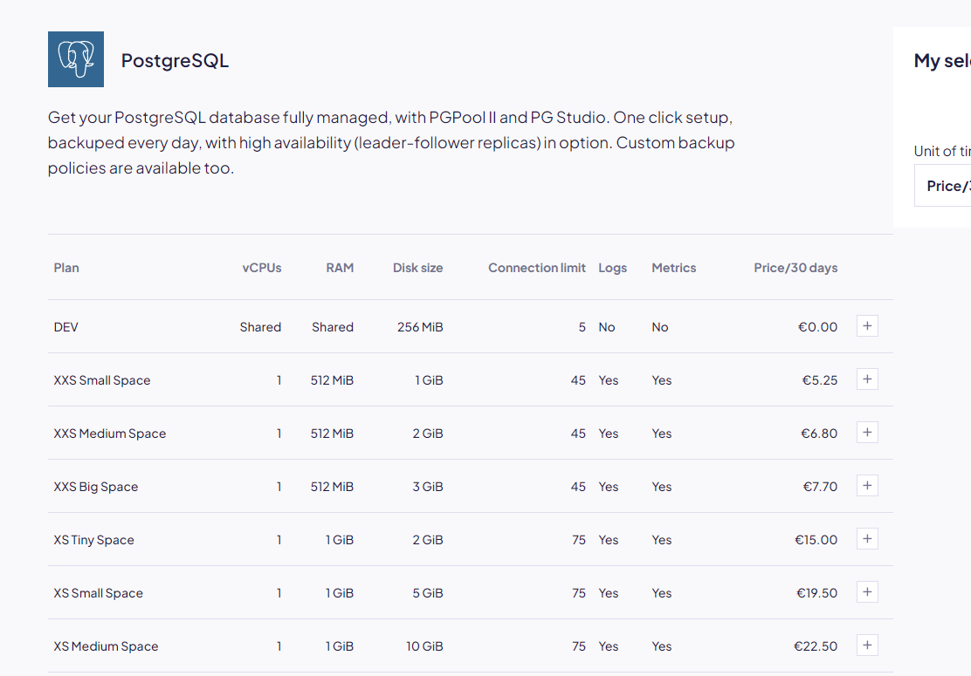
Task: Click the Logs column header
Action: point(612,268)
